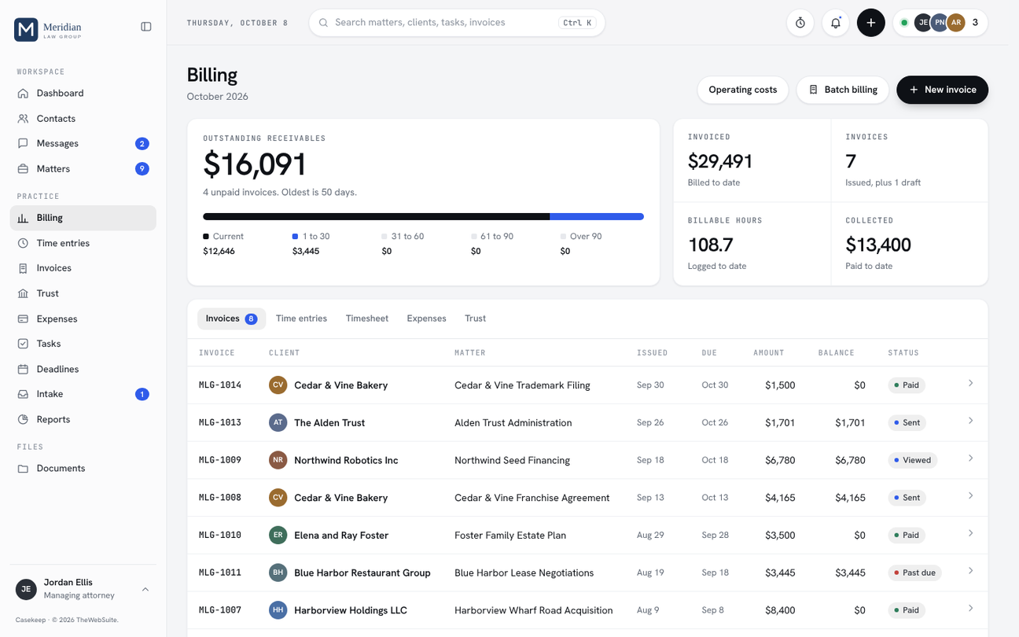Screen dimensions: 1019x637
Task: Click Viewed status badge for MLG-1009
Action: tap(912, 460)
